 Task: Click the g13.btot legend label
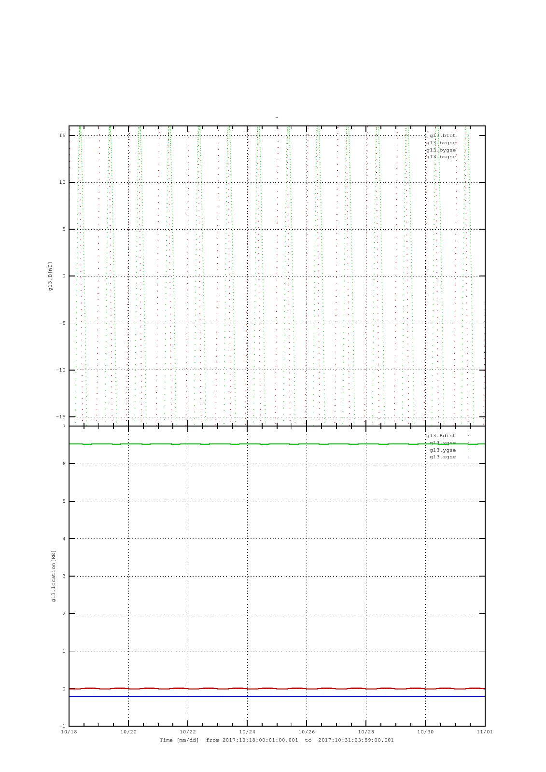coord(443,136)
